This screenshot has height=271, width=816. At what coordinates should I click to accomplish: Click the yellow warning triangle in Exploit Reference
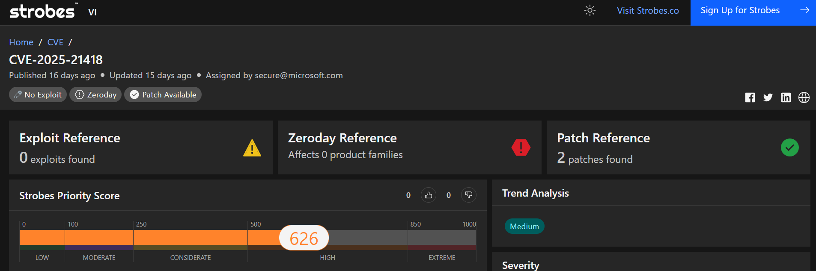click(x=252, y=148)
